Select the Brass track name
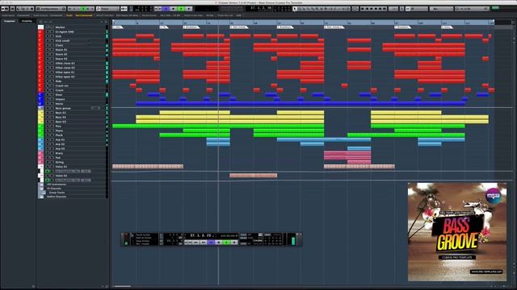 tap(59, 153)
